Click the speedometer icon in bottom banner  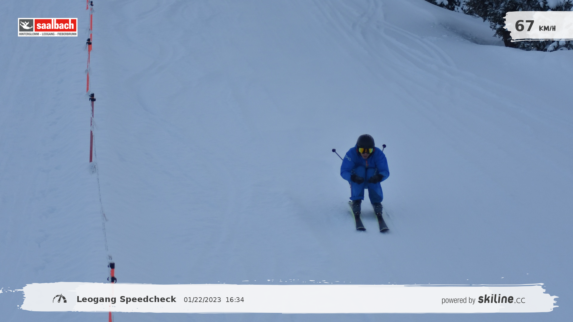point(60,299)
